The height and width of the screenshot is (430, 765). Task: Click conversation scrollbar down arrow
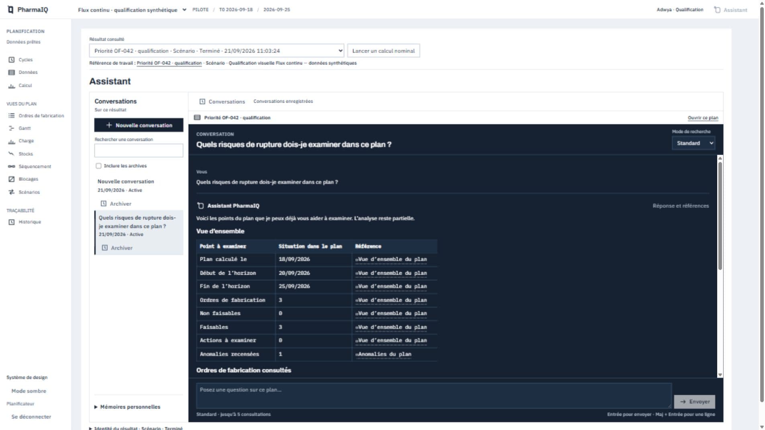[720, 375]
